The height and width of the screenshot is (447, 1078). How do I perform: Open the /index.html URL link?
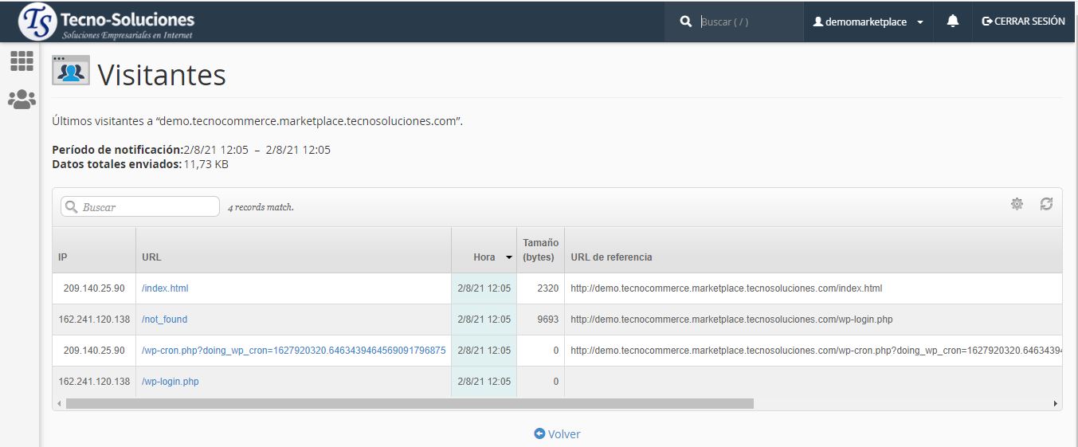pyautogui.click(x=165, y=288)
